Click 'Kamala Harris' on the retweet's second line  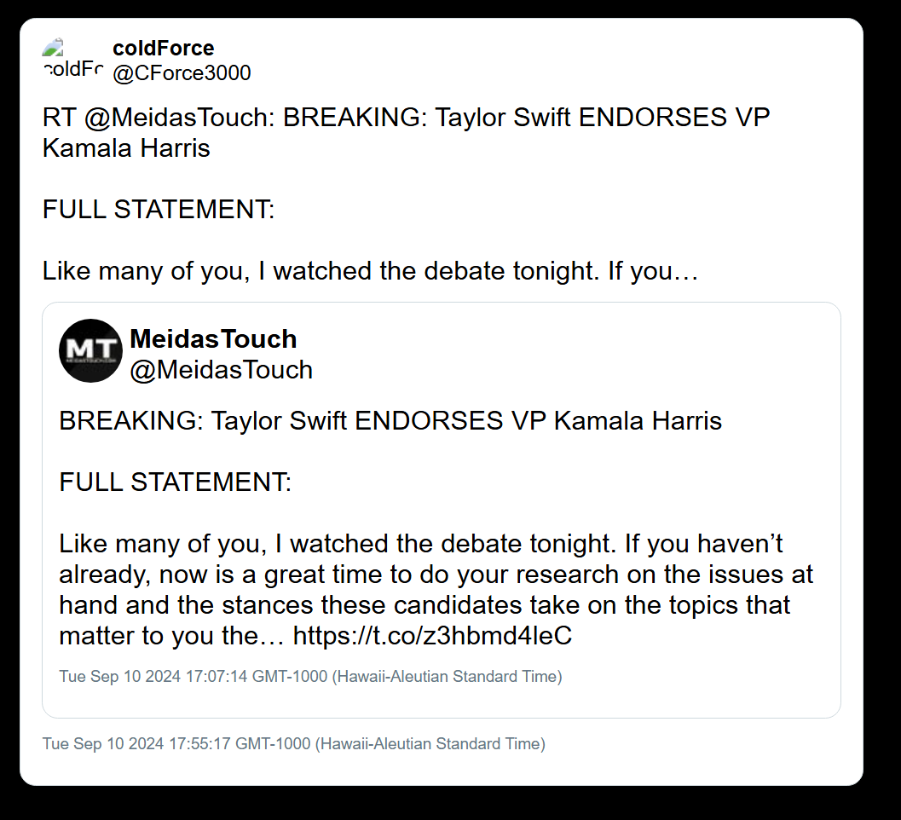point(126,148)
